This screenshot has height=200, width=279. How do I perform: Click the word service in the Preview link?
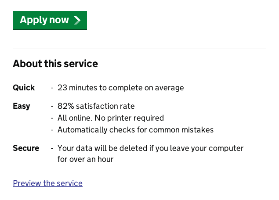(x=69, y=183)
